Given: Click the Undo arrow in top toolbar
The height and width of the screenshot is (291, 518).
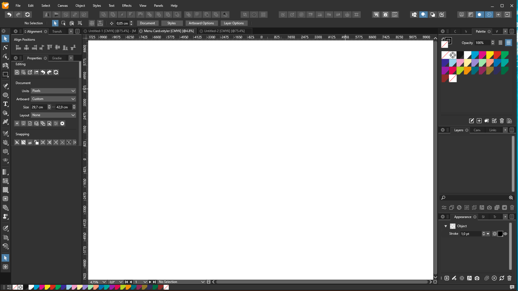Looking at the screenshot, I should click(x=9, y=15).
